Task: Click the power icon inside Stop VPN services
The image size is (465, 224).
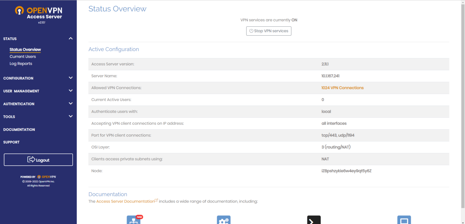Action: pos(251,31)
